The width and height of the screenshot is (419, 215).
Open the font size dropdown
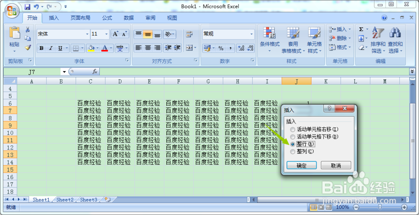click(x=106, y=34)
